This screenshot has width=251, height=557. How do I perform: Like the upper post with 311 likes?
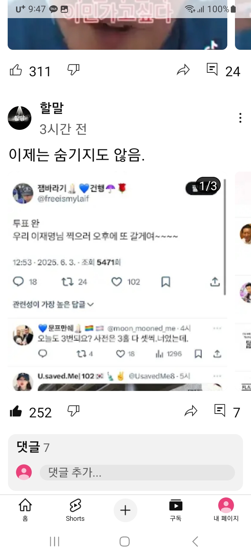point(16,70)
